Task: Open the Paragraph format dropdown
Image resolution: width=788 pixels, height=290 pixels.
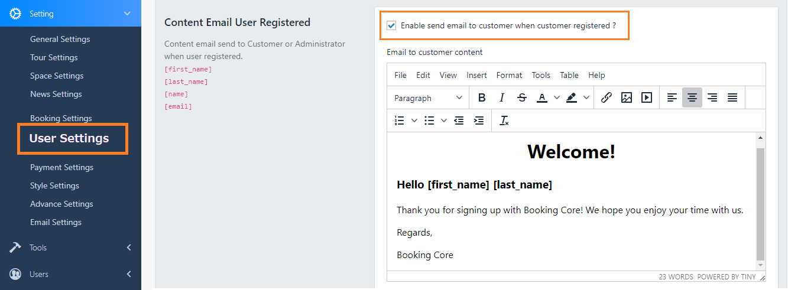Action: (429, 98)
